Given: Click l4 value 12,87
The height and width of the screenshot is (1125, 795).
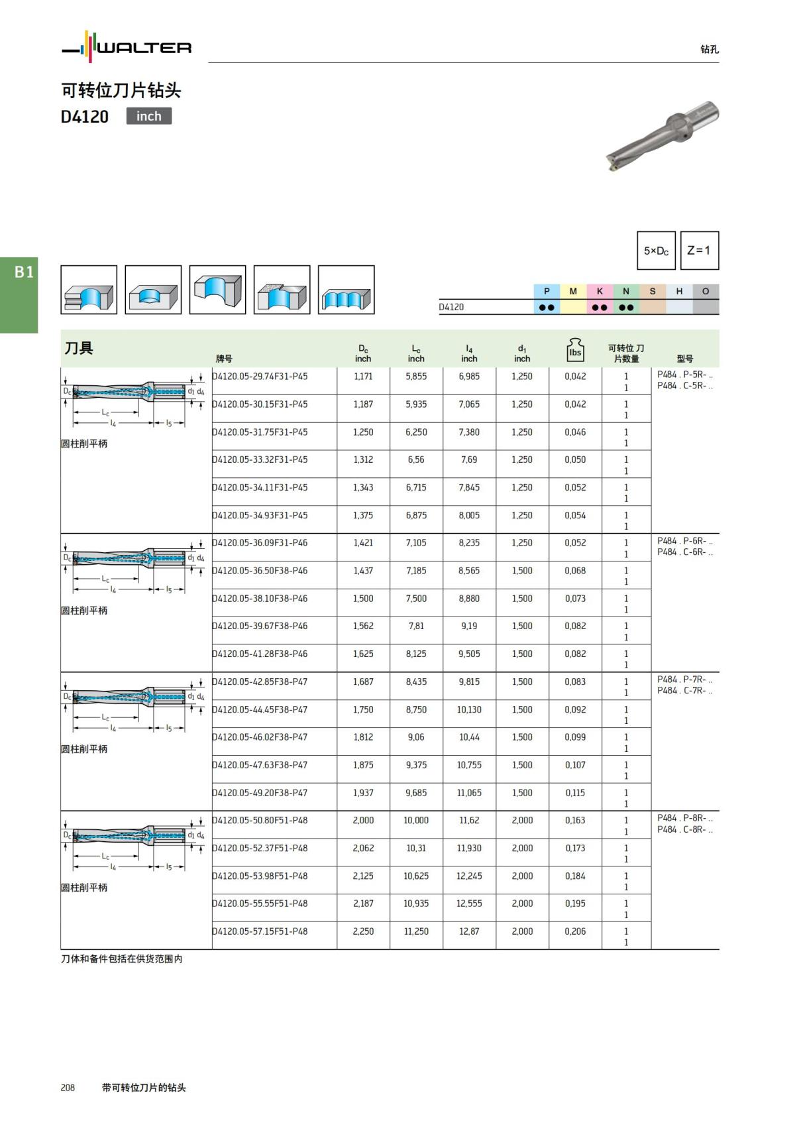Looking at the screenshot, I should 469,931.
